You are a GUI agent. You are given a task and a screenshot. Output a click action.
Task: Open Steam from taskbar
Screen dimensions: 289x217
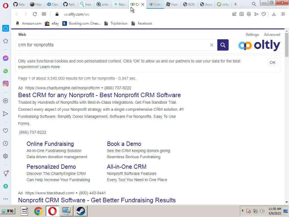pos(80,211)
